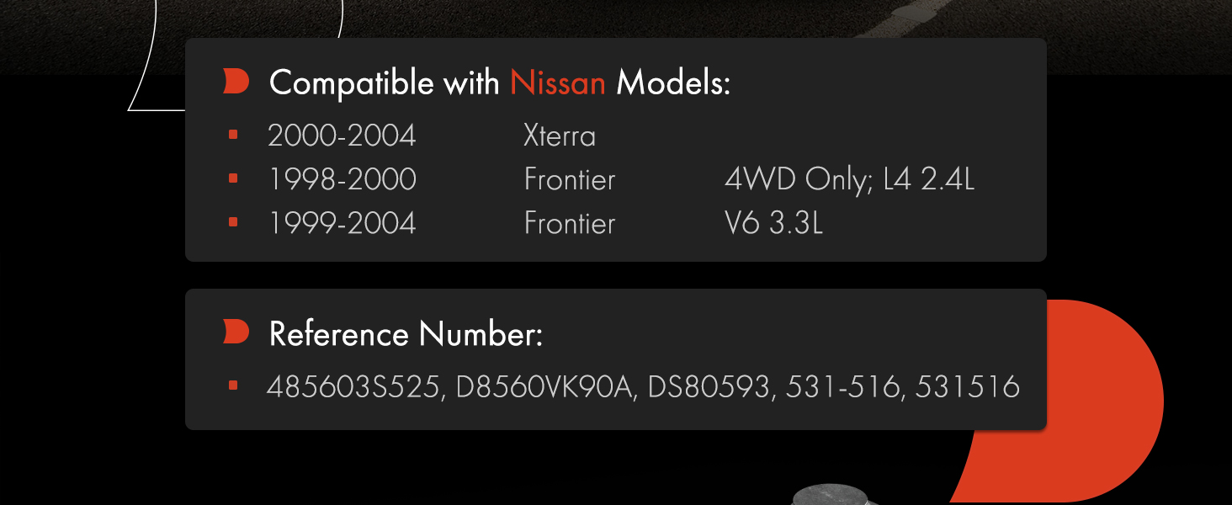Click the red D-shaped icon beside Reference Number

236,332
